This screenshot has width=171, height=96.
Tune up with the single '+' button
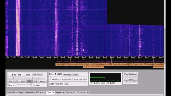(x=29, y=78)
